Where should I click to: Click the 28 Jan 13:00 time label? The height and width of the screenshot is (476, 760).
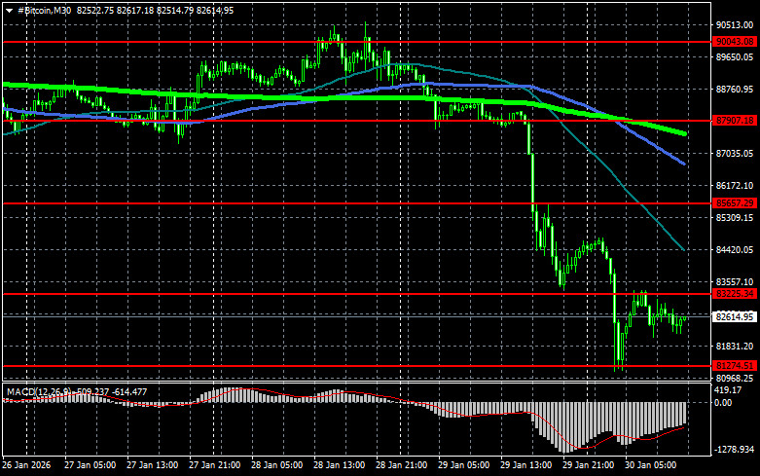[340, 465]
